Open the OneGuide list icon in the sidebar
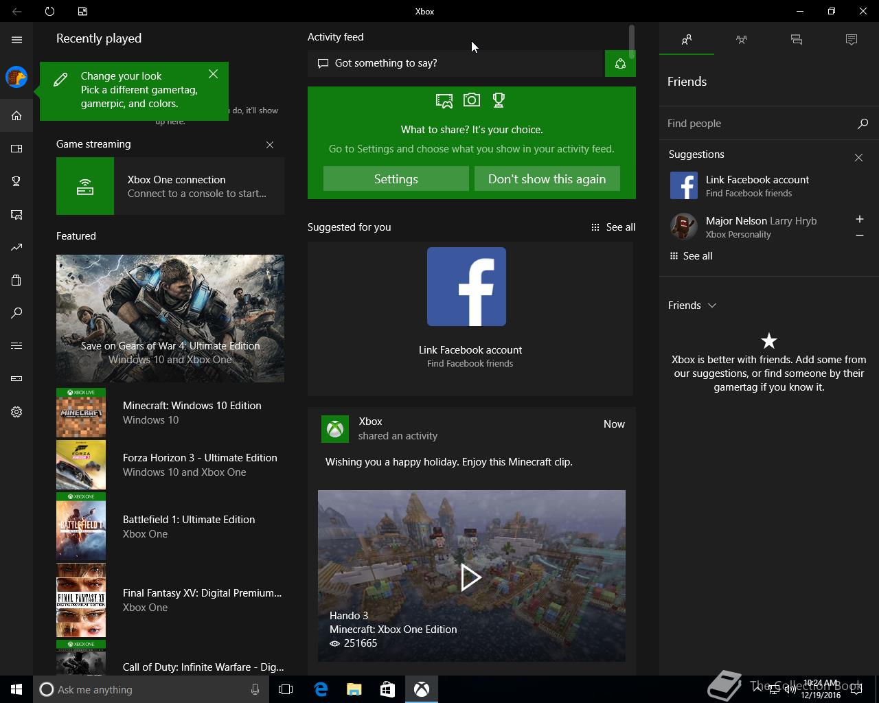Image resolution: width=879 pixels, height=703 pixels. tap(16, 345)
